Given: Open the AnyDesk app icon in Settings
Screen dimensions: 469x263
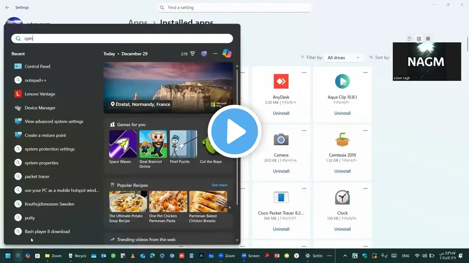Looking at the screenshot, I should 281,81.
